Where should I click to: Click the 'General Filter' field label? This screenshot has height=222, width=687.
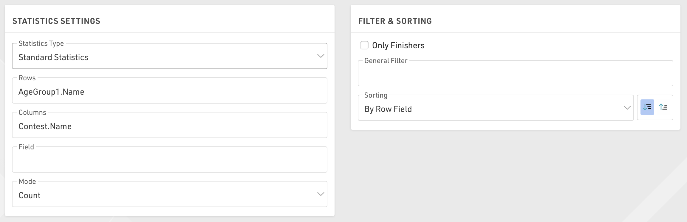(x=386, y=61)
